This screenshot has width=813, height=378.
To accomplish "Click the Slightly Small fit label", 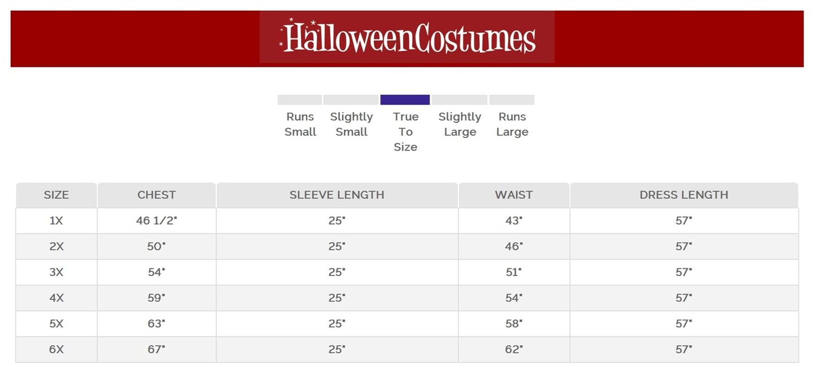I will (x=351, y=124).
